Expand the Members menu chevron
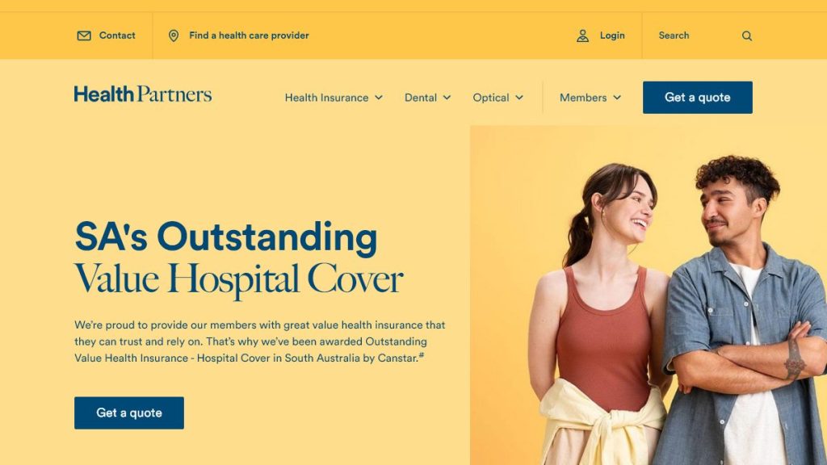The height and width of the screenshot is (465, 827). pyautogui.click(x=617, y=98)
